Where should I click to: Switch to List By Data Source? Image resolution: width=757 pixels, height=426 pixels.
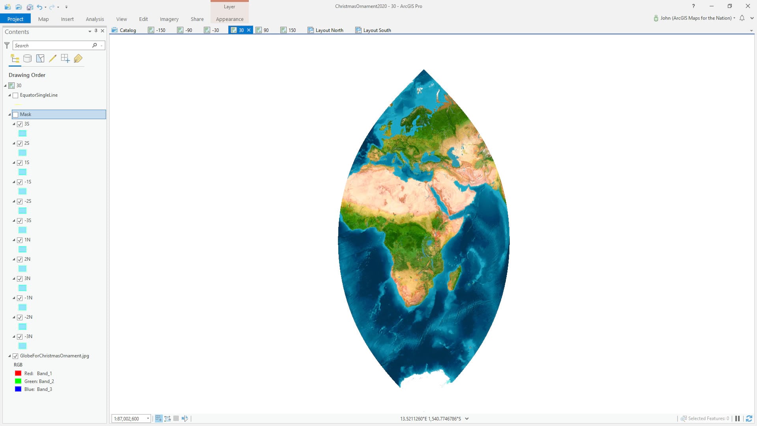tap(28, 59)
